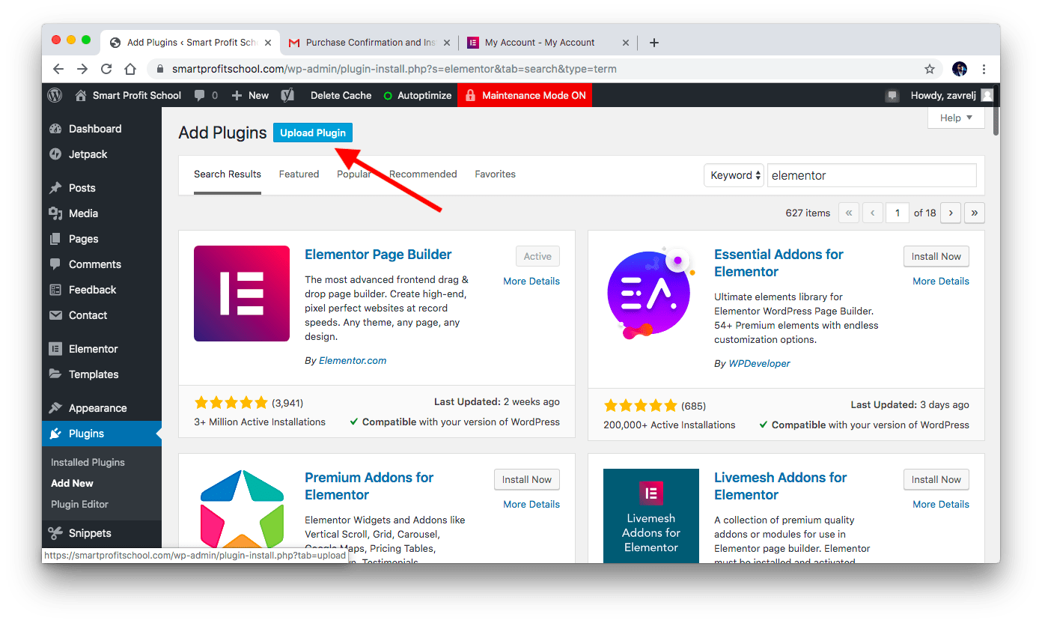Screen dimensions: 1042x623
Task: Expand the + New admin bar menu
Action: click(x=249, y=95)
